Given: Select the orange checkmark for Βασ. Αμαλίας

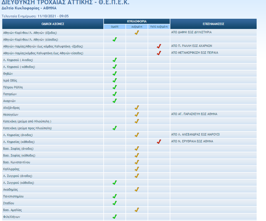Looking at the screenshot, I should coord(137,210).
